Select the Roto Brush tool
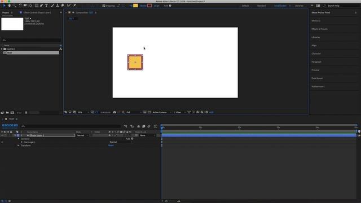The image size is (361, 203). 69,6
